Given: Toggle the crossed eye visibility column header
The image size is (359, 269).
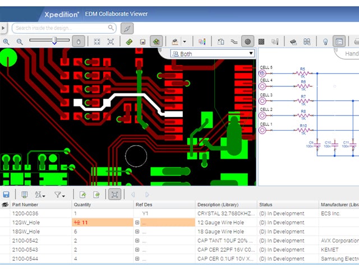Looking at the screenshot, I should (x=5, y=205).
